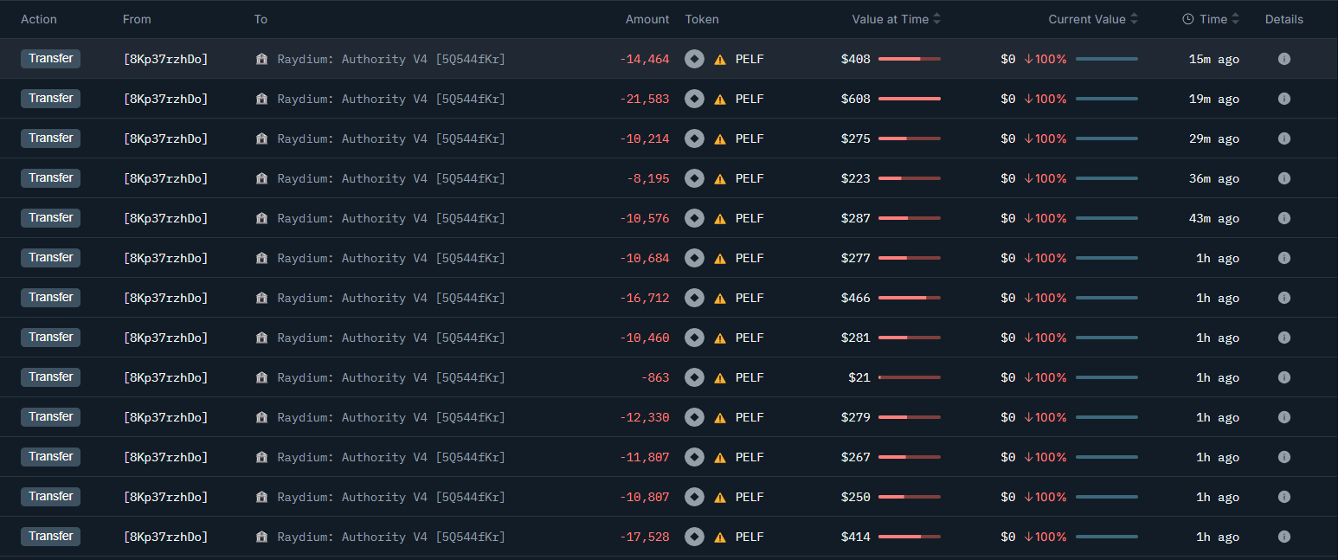Click the red value bar next to $466
This screenshot has width=1338, height=560.
click(909, 298)
